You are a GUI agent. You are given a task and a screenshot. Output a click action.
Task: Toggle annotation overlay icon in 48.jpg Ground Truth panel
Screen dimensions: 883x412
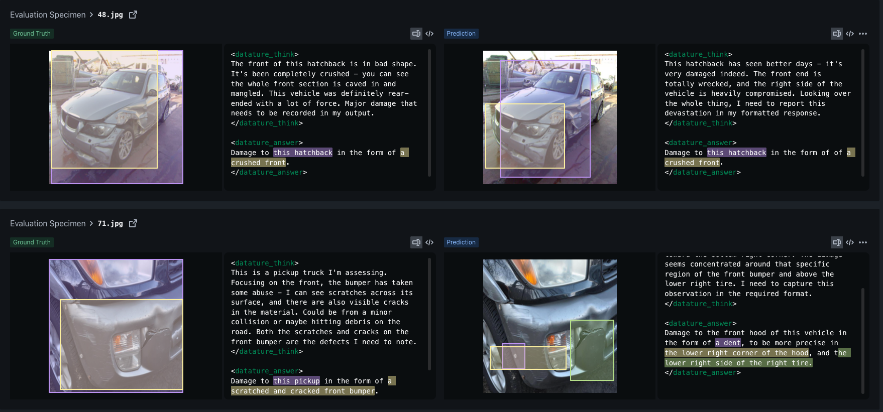point(416,34)
